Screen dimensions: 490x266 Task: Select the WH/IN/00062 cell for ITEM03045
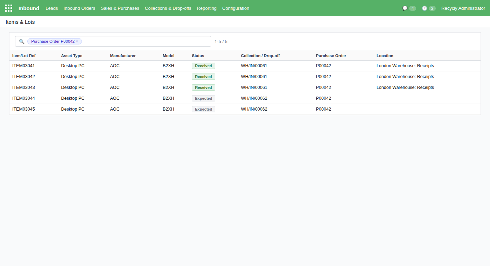(254, 109)
